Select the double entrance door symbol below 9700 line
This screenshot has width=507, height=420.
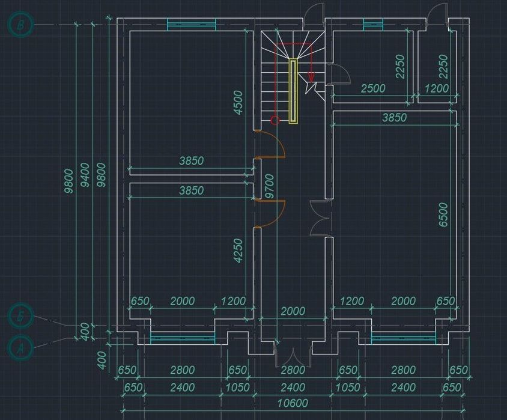pos(293,358)
